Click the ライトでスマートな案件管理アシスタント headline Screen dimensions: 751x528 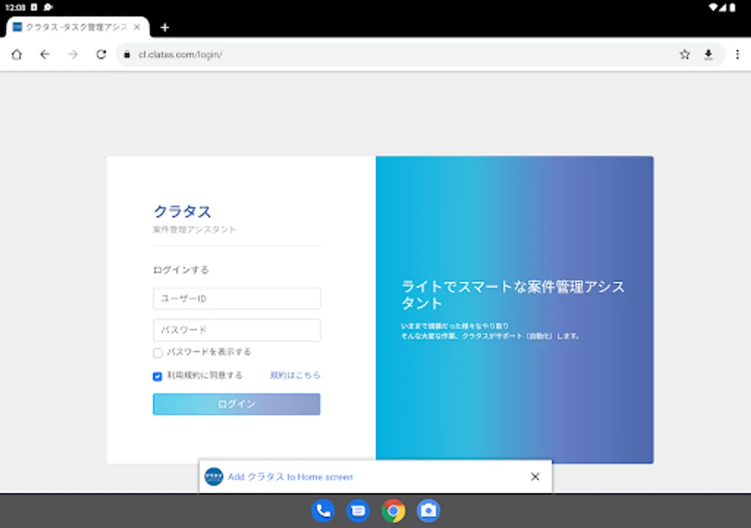(x=513, y=295)
